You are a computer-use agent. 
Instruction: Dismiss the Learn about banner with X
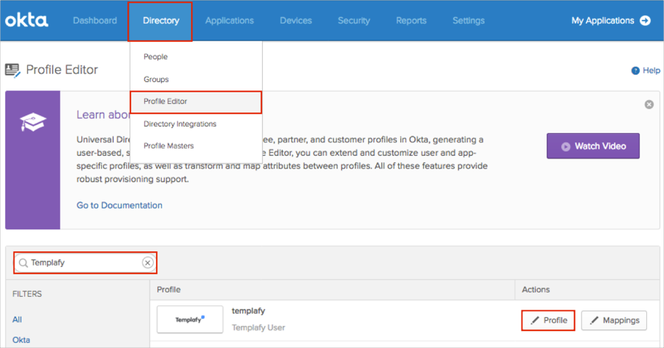tap(649, 105)
